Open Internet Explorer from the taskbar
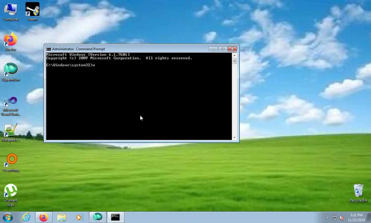Screen dimensions: 371x223 [x=26, y=217]
